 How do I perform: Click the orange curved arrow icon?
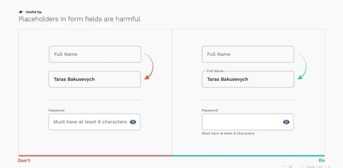pyautogui.click(x=149, y=66)
